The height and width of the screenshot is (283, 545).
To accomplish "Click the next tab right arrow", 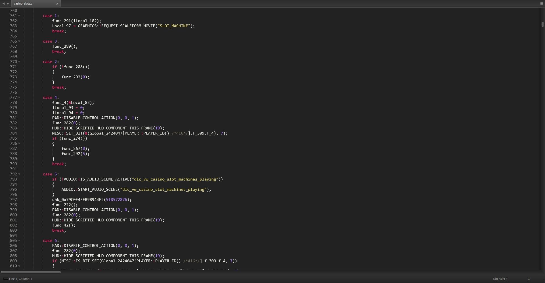I will point(8,3).
